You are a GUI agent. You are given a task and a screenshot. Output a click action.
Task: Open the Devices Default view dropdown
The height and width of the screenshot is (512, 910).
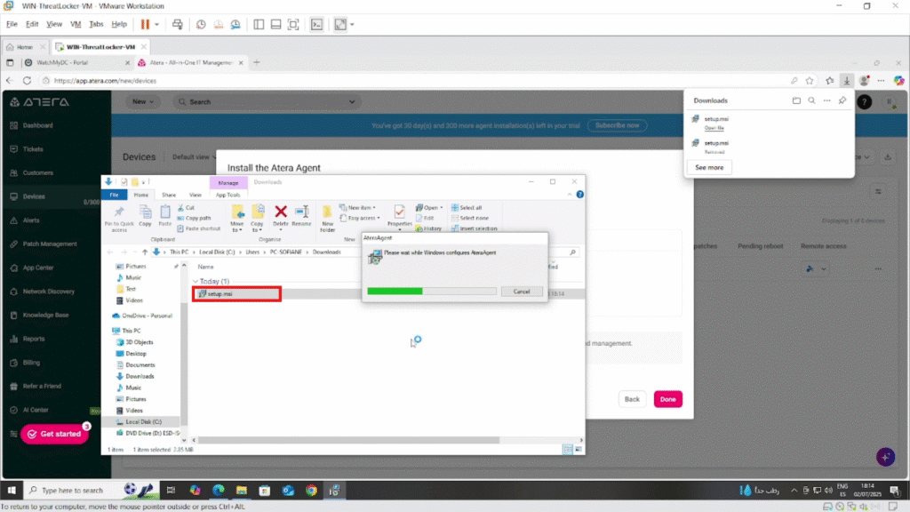[193, 156]
